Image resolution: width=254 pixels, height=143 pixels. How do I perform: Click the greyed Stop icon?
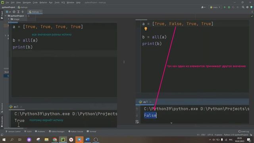tap(238, 7)
